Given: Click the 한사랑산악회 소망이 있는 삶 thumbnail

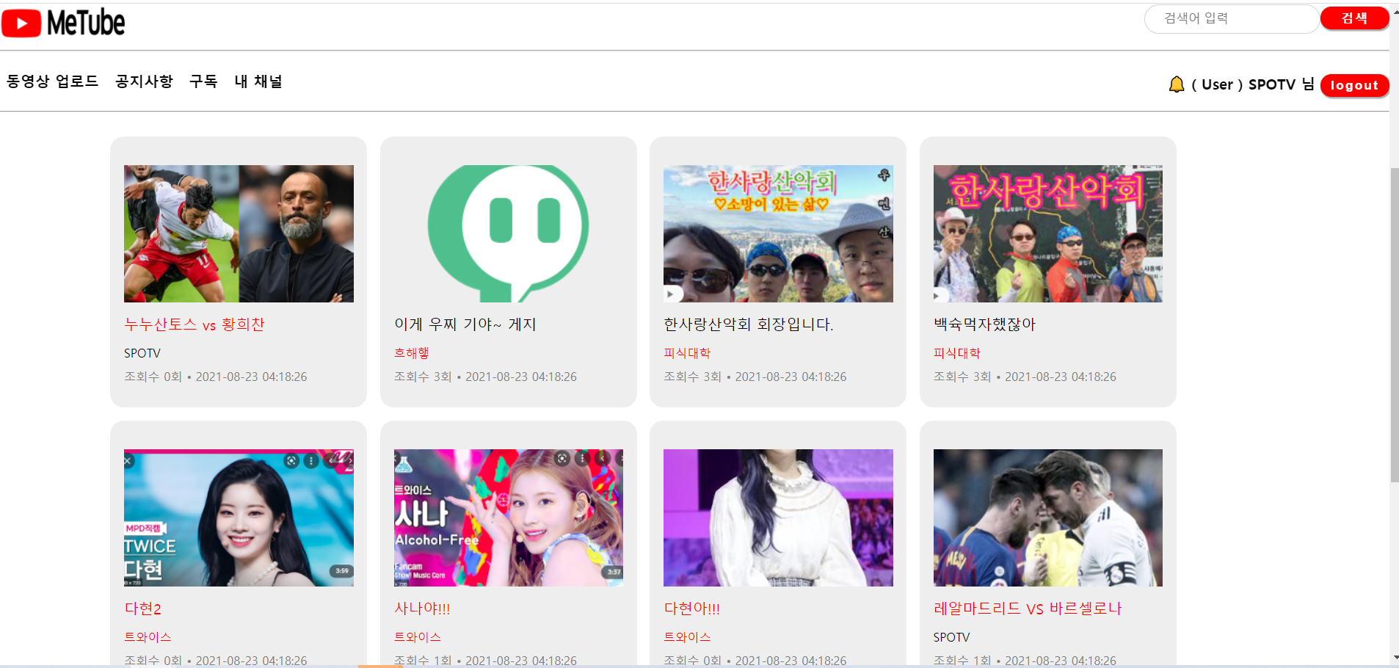Looking at the screenshot, I should 778,233.
